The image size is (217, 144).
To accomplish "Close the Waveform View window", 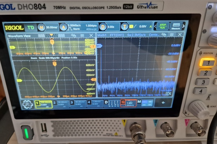I will (91, 35).
